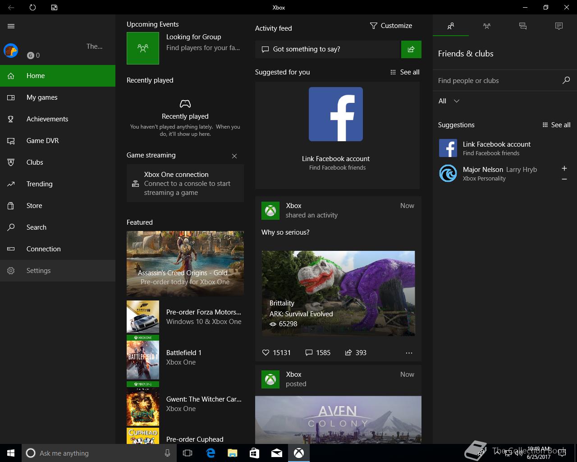
Task: Open My games section
Action: [58, 97]
